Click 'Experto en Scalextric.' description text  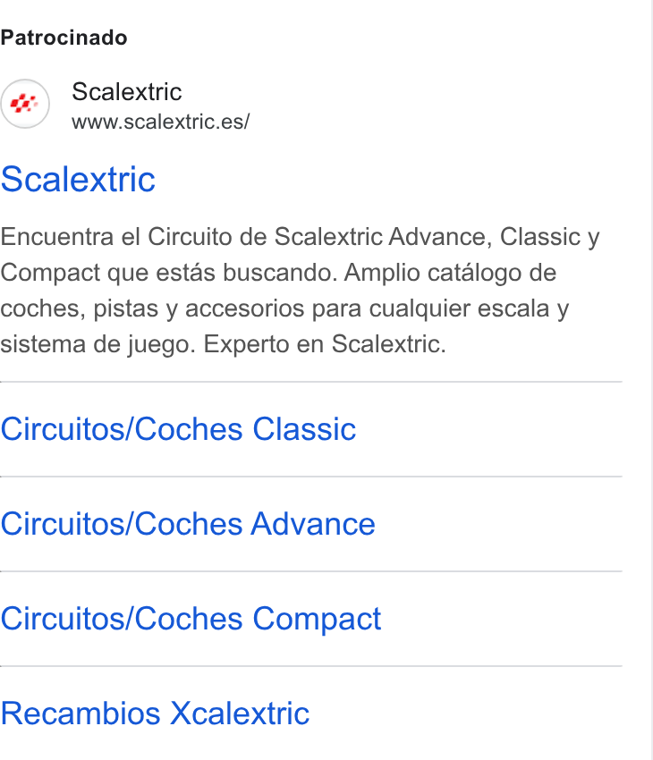(x=325, y=344)
